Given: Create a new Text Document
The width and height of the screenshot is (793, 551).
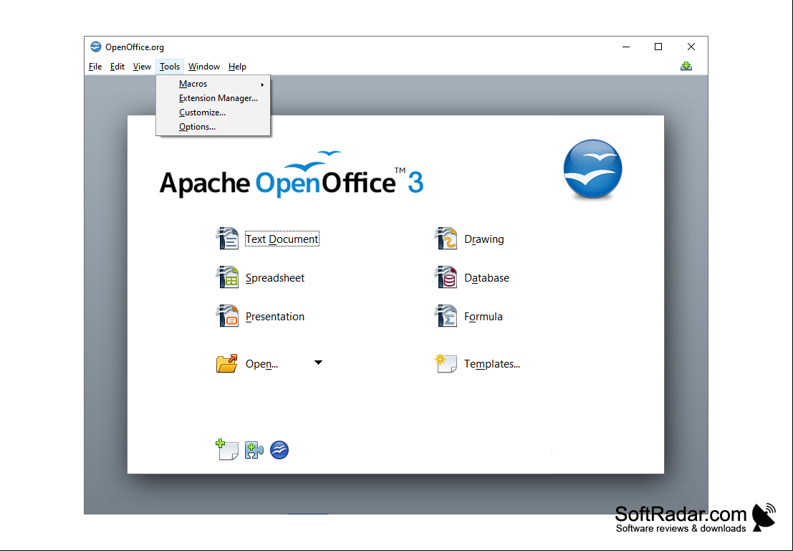Looking at the screenshot, I should 282,239.
